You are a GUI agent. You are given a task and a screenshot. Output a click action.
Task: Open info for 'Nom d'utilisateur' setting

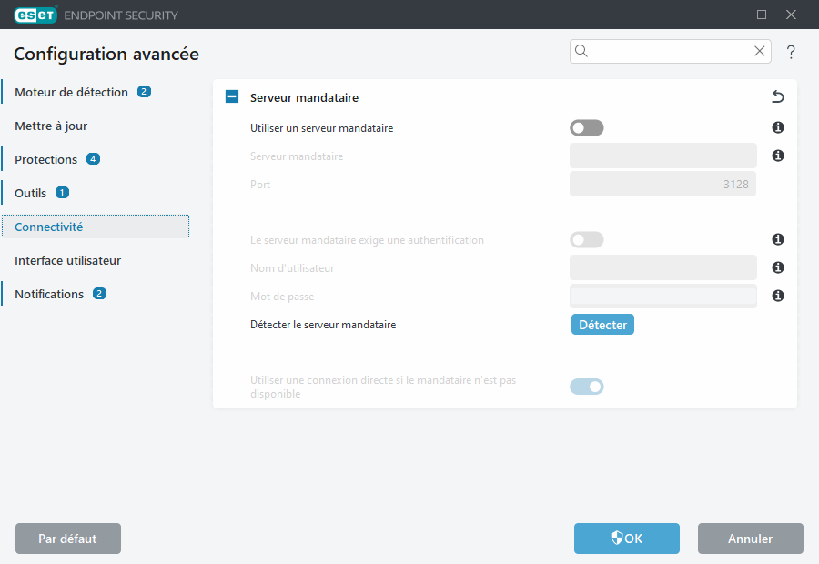click(778, 267)
